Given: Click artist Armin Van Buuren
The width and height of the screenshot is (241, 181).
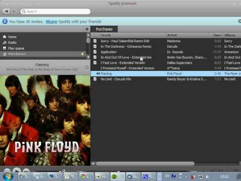Looking at the screenshot, I should tap(186, 57).
